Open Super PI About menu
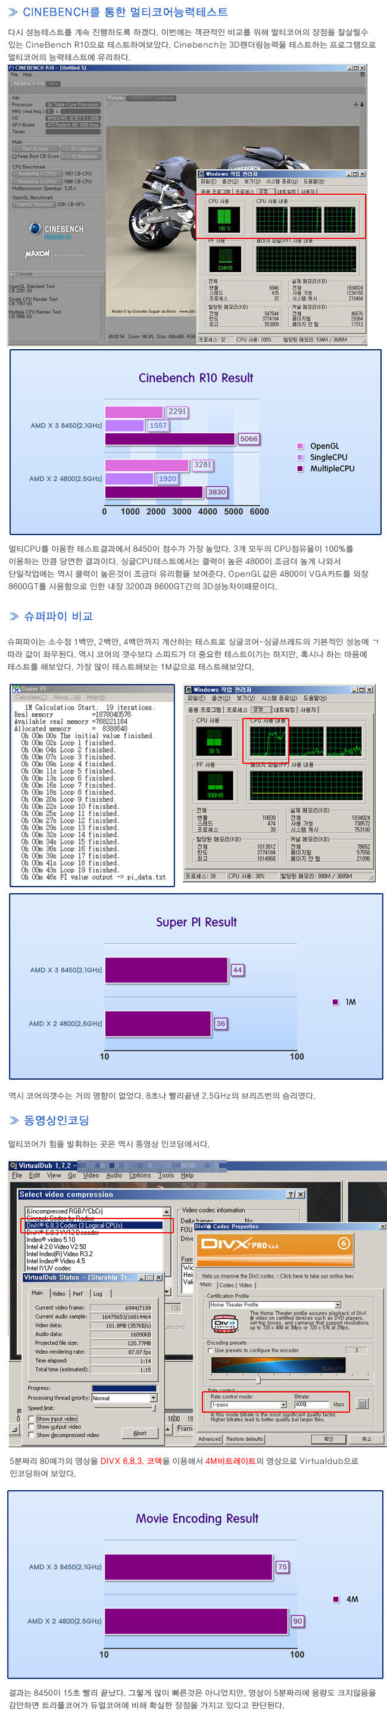 click(x=67, y=698)
